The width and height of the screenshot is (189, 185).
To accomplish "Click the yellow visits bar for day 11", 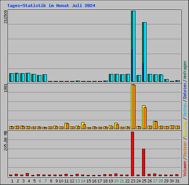I will [x=66, y=126].
